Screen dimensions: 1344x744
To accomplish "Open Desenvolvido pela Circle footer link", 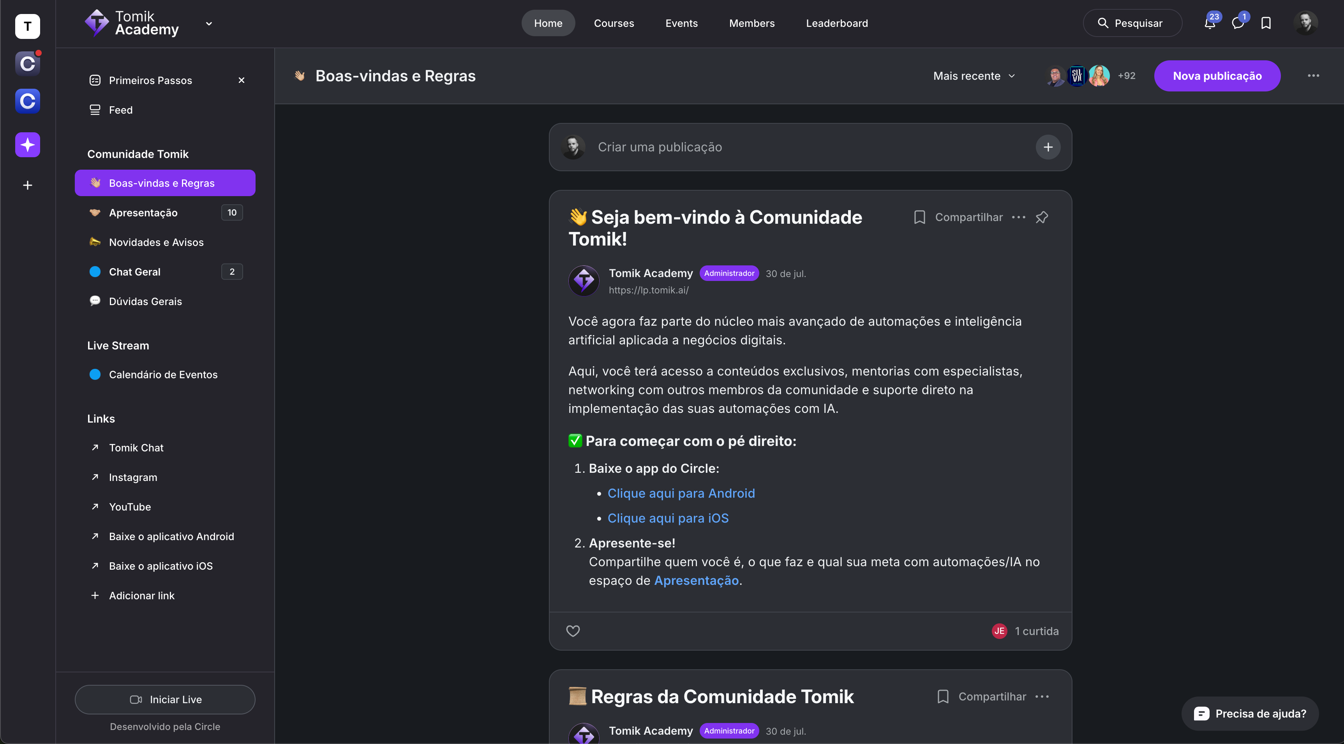I will [165, 726].
